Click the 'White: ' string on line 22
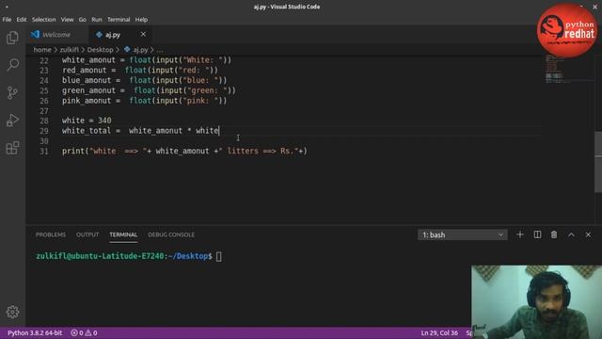 pyautogui.click(x=203, y=60)
